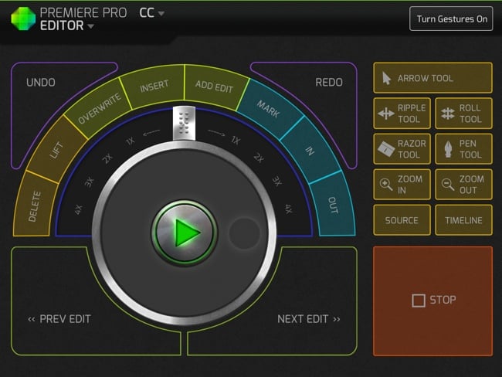Screen dimensions: 502x377
Task: Set forward shuttle speed to 3X
Action: [x=277, y=181]
